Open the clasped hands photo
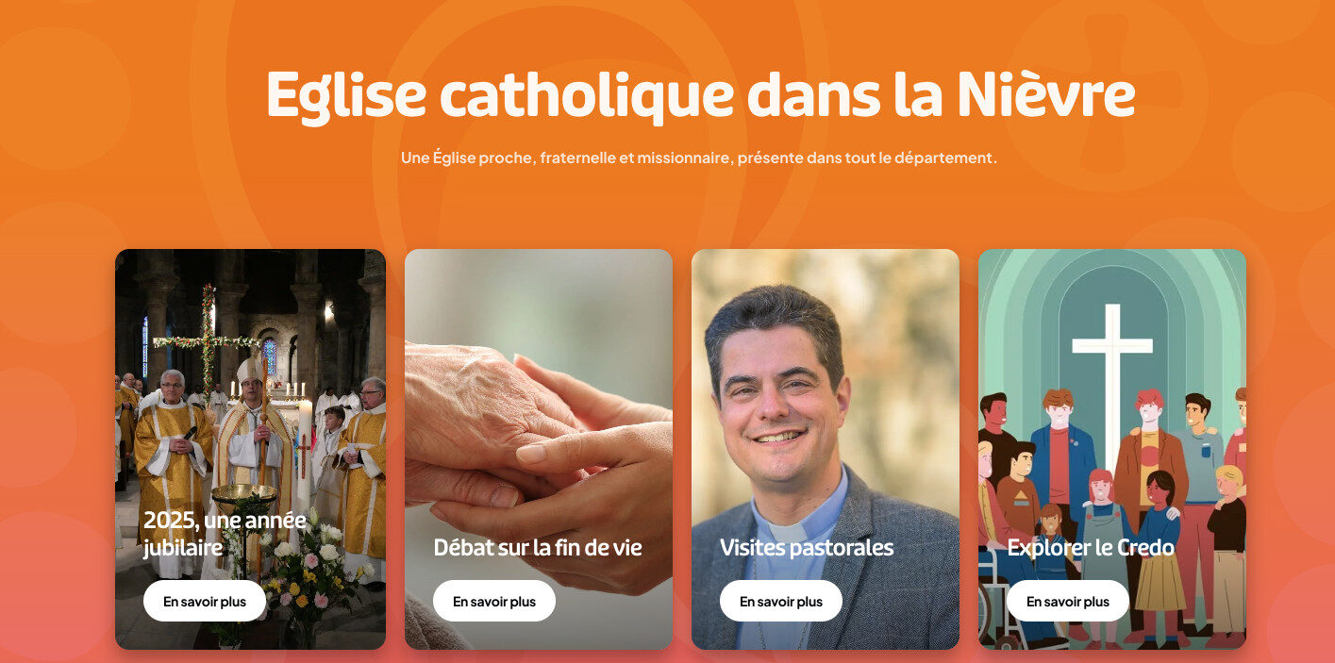1335x663 pixels. tap(539, 449)
